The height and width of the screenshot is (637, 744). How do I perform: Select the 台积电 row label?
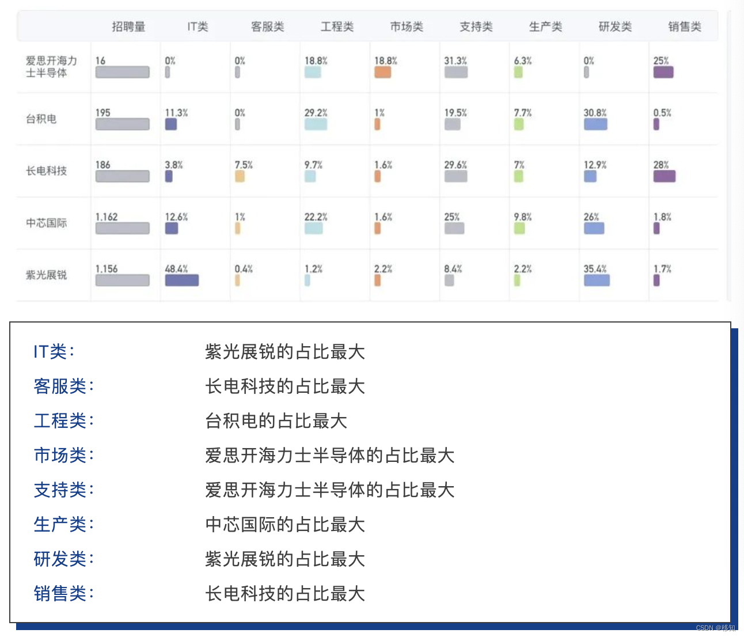click(x=41, y=119)
